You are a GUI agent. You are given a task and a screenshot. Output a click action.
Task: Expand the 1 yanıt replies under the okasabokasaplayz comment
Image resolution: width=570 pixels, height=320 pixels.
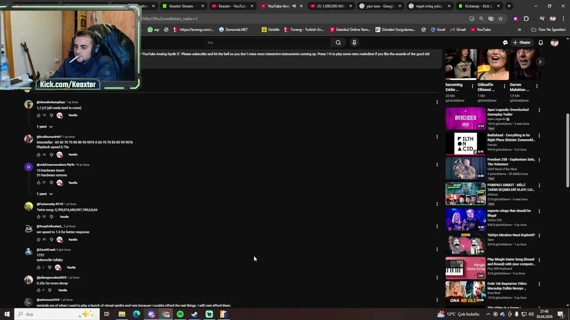tap(45, 127)
